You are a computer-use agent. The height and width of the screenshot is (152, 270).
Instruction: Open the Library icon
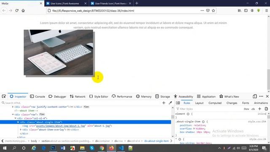pos(240,11)
